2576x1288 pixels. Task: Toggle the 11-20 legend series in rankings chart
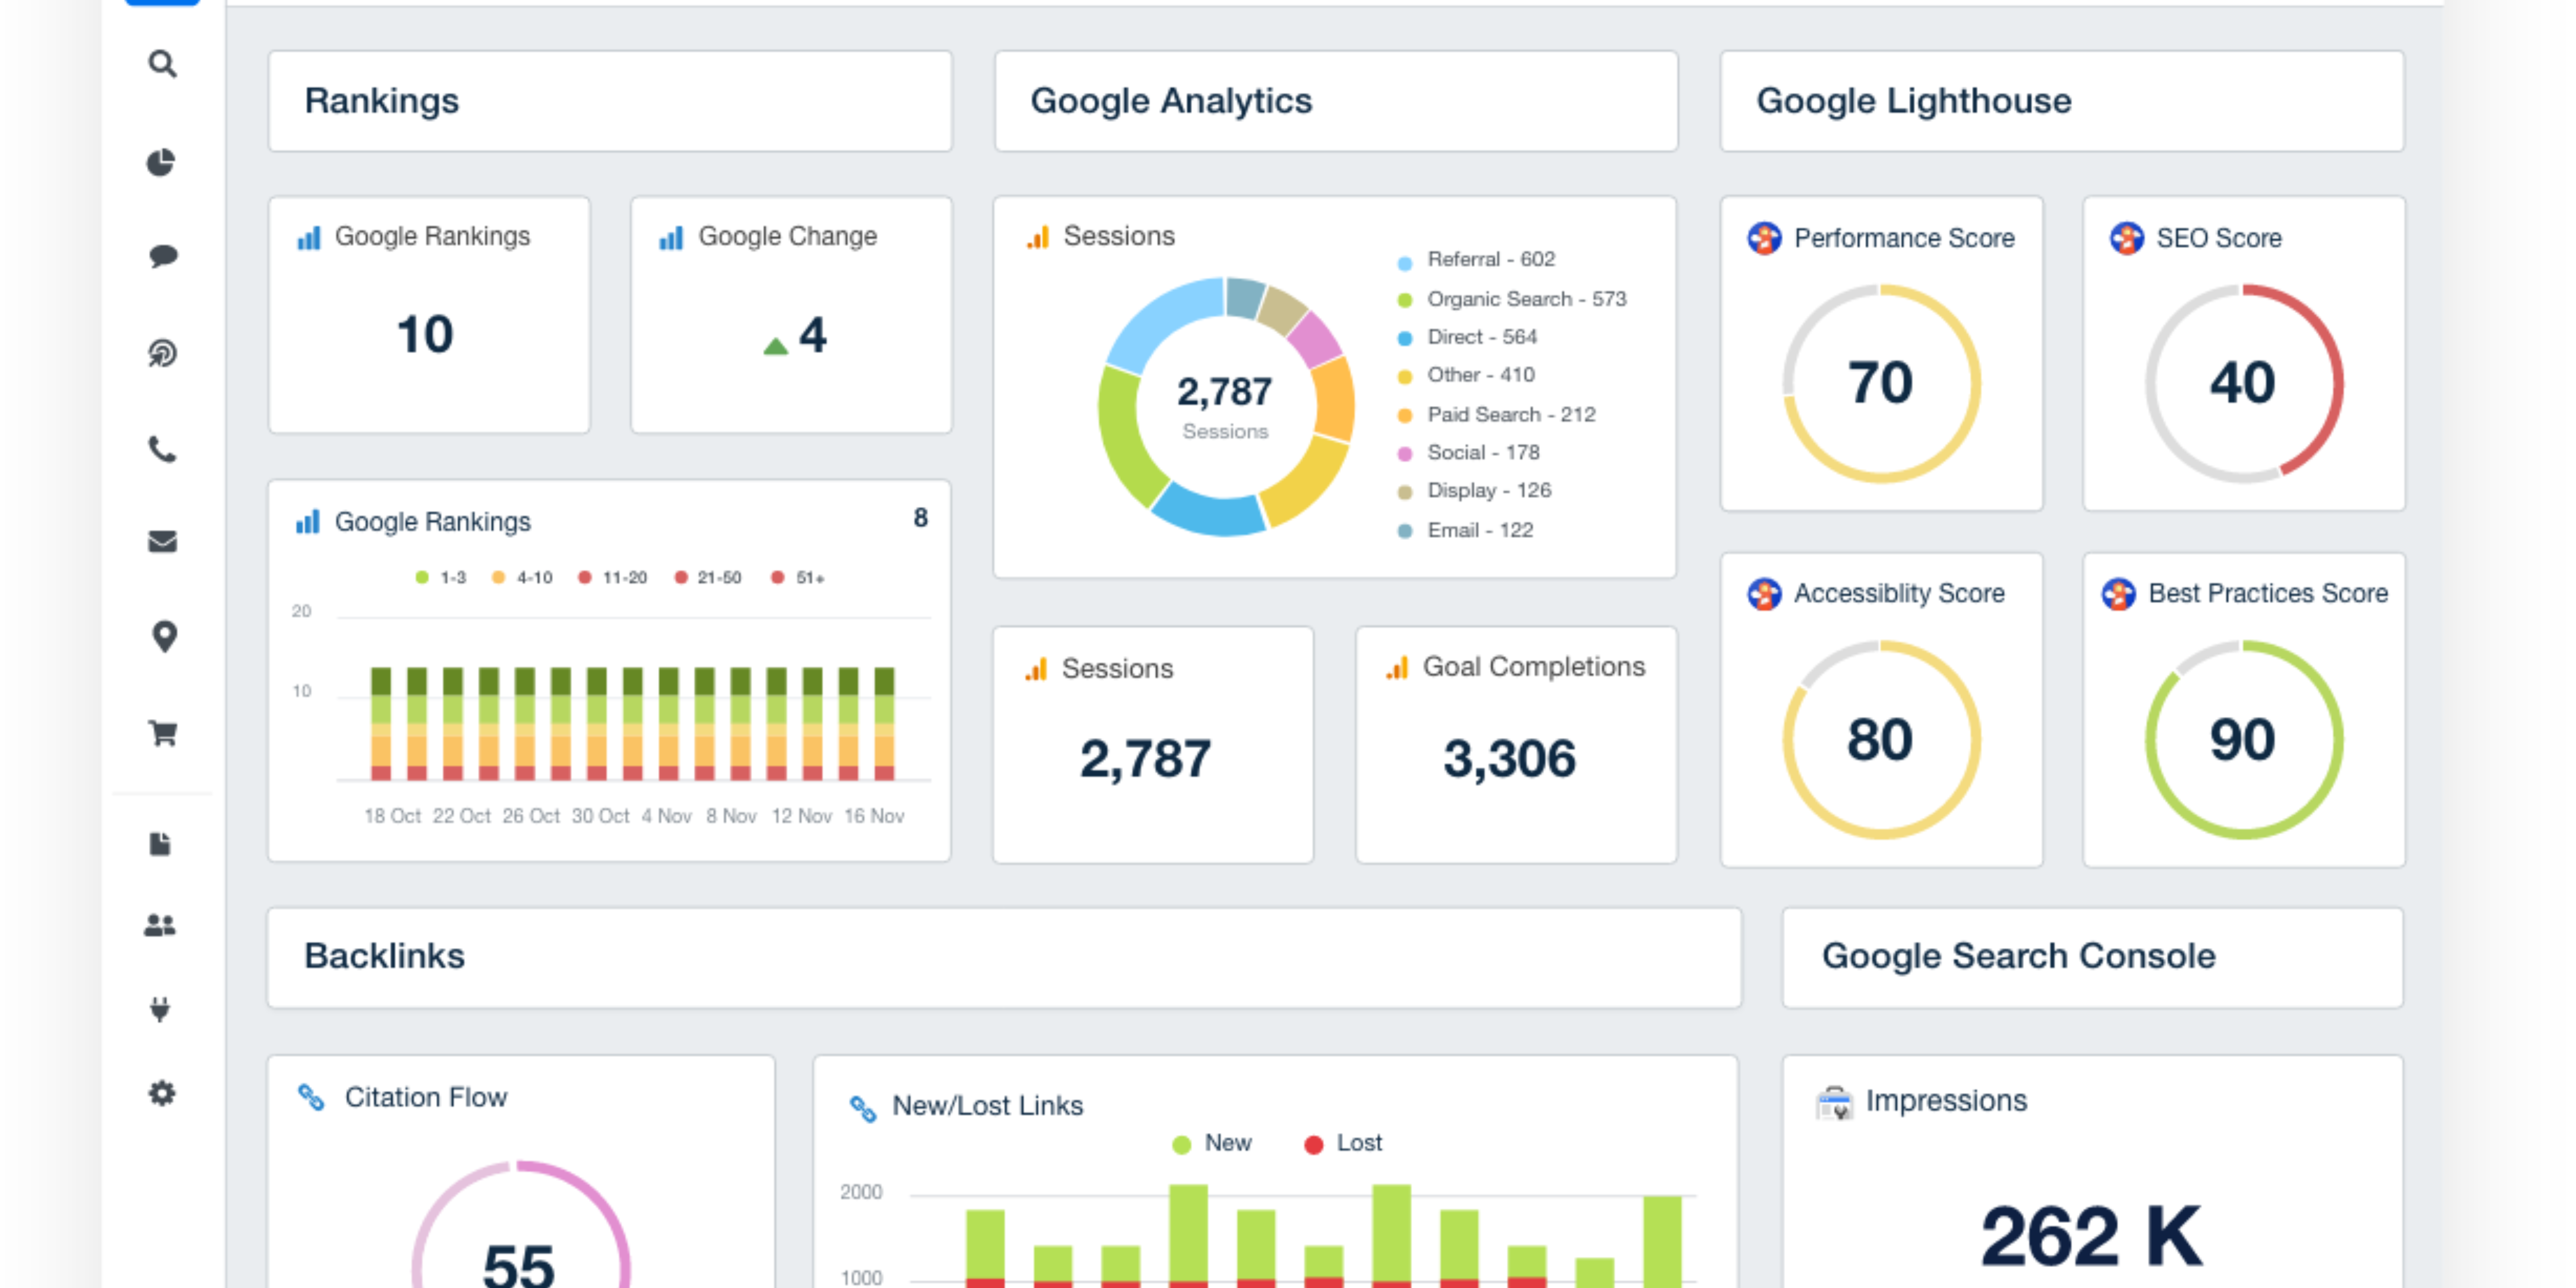[613, 578]
